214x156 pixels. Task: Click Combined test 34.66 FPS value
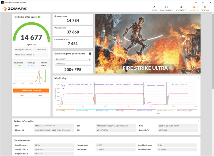(177, 150)
